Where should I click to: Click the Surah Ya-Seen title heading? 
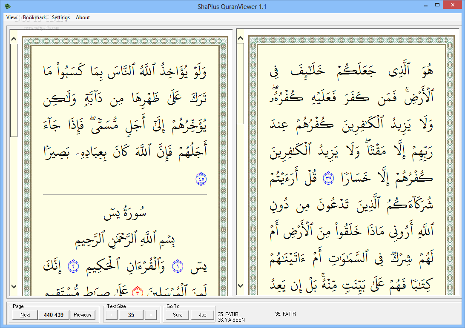pos(125,212)
